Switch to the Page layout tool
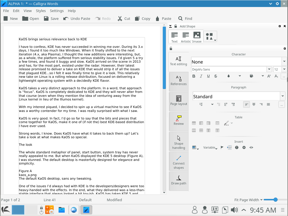288x216 pixels. [x=178, y=101]
